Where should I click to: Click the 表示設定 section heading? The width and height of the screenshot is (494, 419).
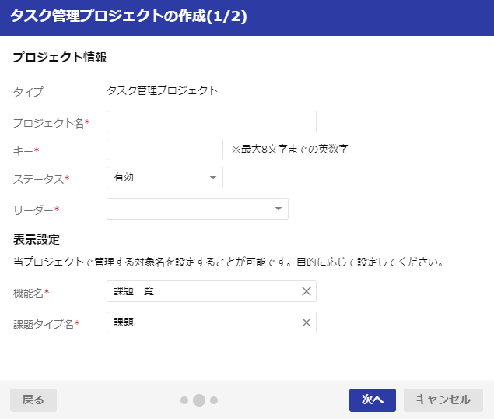(37, 239)
